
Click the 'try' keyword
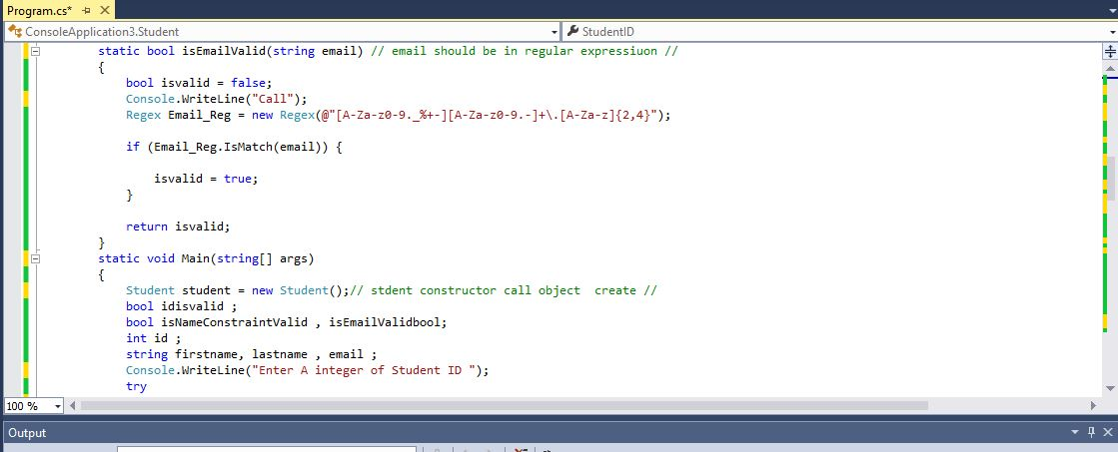coord(136,386)
